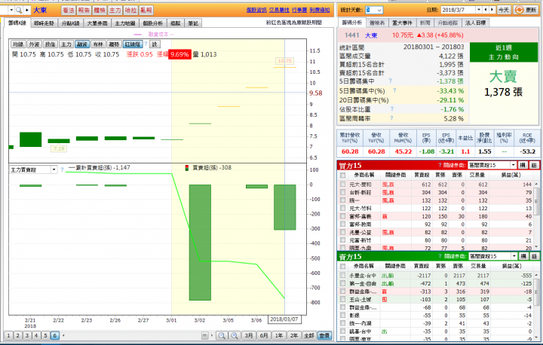Click the help icon beside 主力買賣超 dropdown

click(x=62, y=169)
